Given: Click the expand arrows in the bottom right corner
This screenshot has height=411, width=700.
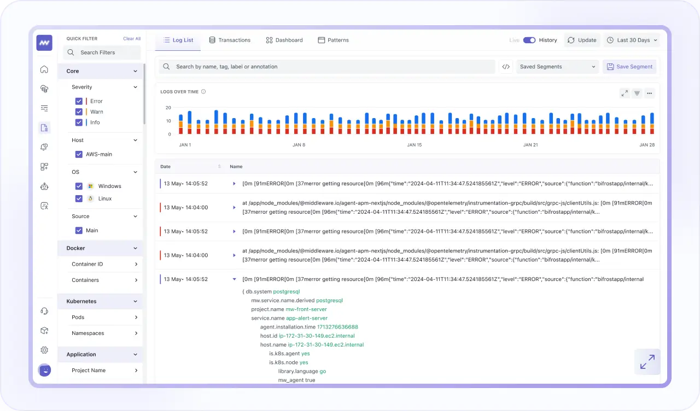Looking at the screenshot, I should (647, 362).
